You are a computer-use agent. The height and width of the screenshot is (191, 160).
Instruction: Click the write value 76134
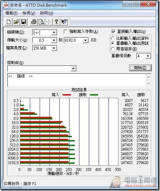(x=128, y=114)
